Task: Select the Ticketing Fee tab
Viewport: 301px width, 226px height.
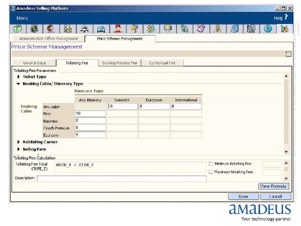Action: tap(77, 63)
